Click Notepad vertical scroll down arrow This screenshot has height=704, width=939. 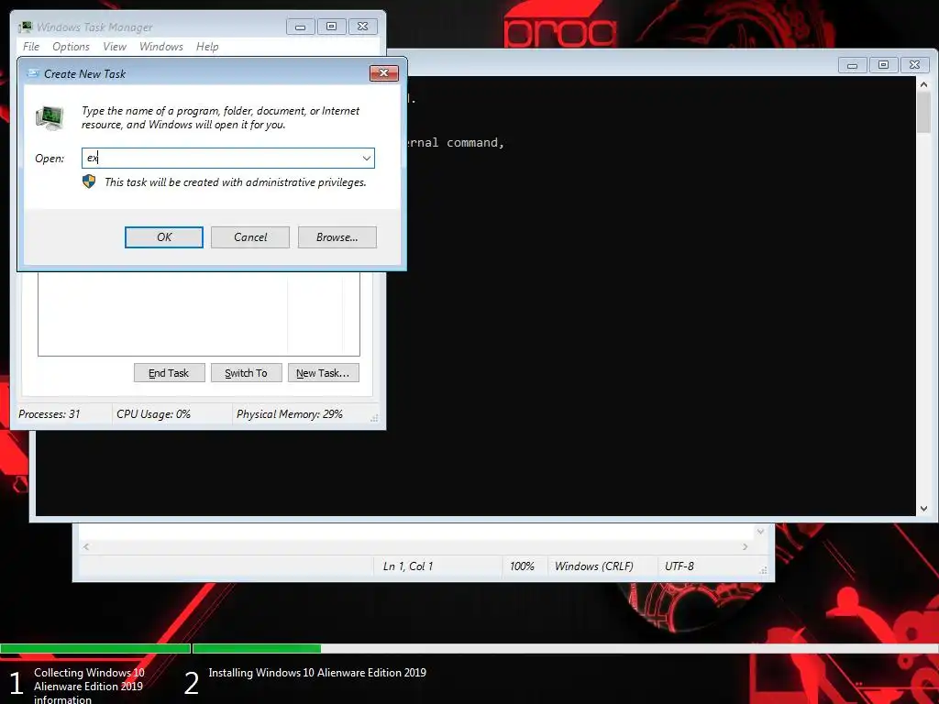760,531
